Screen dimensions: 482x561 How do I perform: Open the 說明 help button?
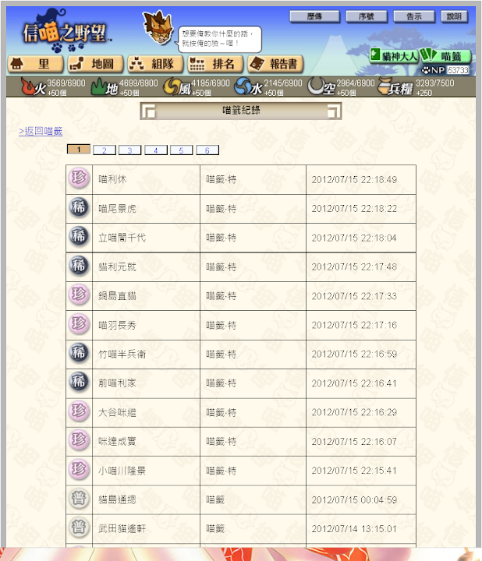click(x=454, y=16)
